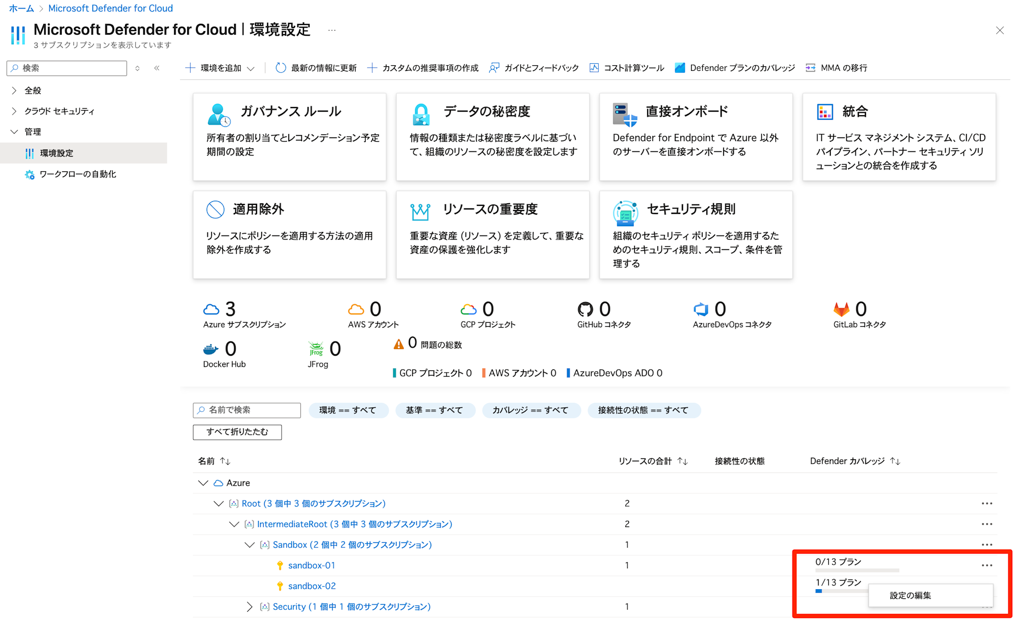Open the IntermediateRoot link
This screenshot has width=1020, height=632.
(355, 524)
